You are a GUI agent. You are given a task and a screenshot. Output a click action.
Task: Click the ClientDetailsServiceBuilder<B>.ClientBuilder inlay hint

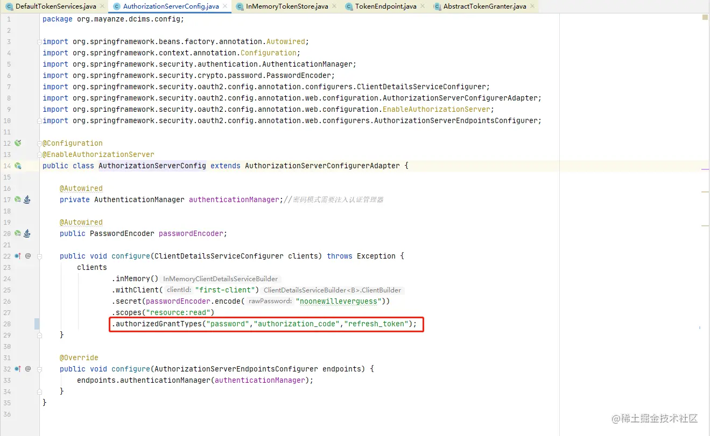333,290
